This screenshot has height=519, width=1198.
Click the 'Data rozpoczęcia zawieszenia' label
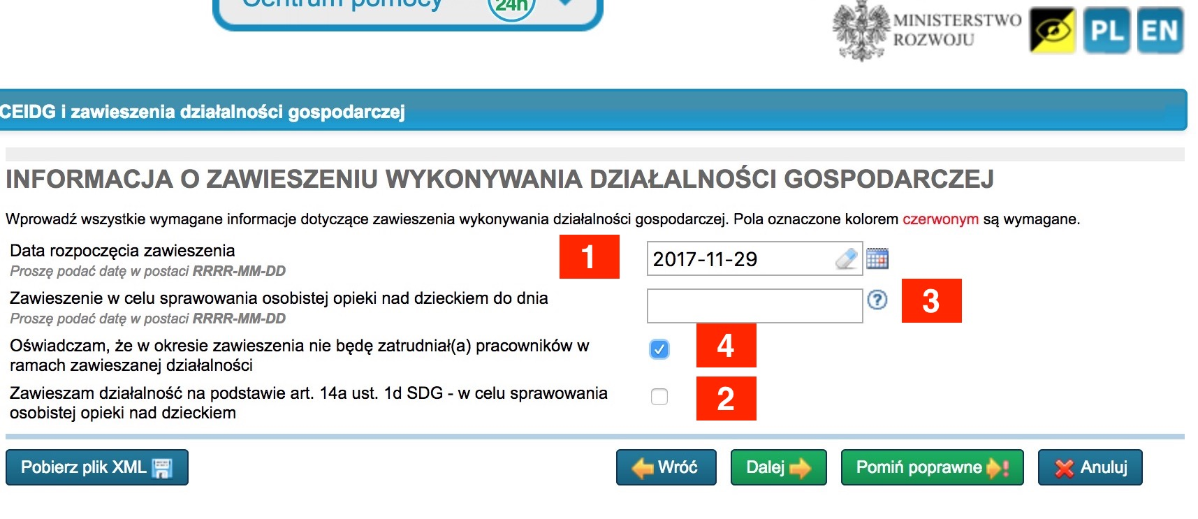(122, 251)
